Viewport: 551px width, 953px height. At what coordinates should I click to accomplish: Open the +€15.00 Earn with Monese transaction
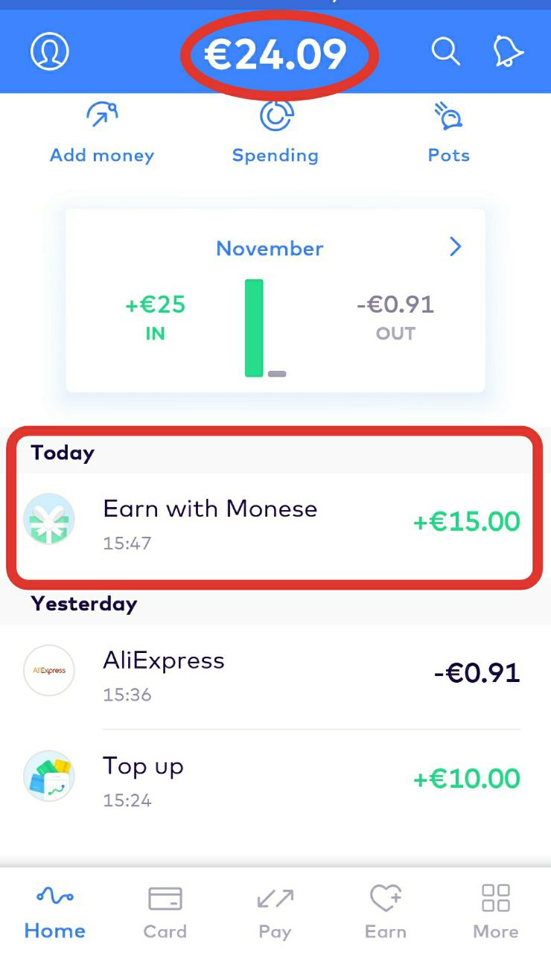[275, 526]
